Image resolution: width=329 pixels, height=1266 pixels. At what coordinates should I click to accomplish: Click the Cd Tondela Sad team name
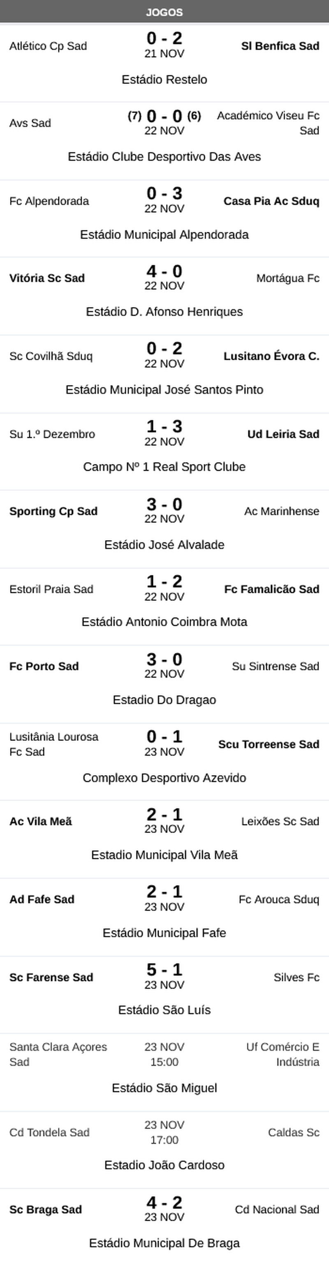[50, 1132]
